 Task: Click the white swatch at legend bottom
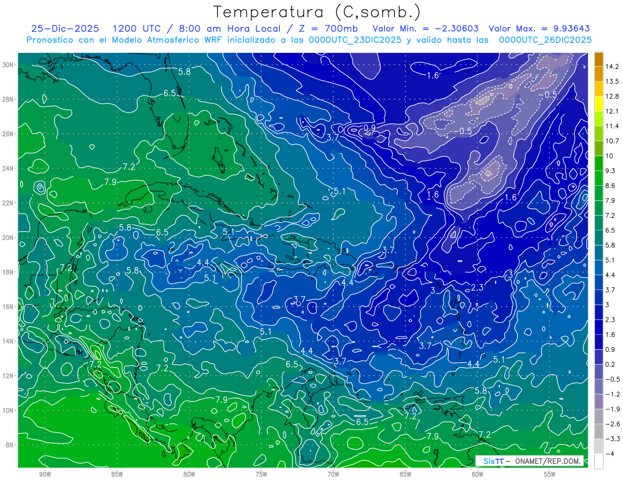[x=599, y=461]
